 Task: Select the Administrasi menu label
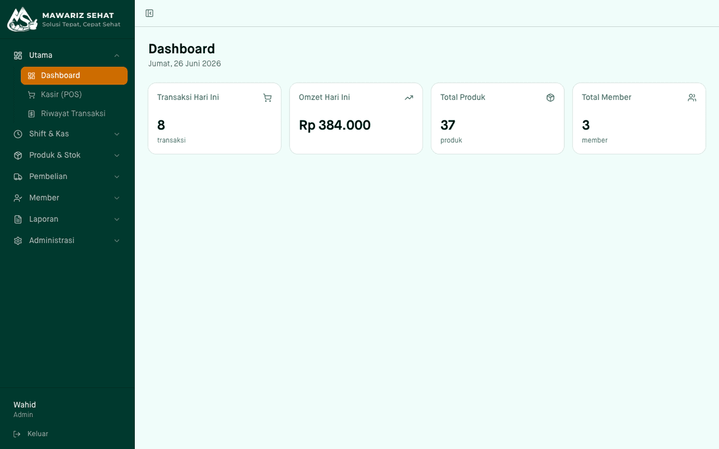coord(52,241)
